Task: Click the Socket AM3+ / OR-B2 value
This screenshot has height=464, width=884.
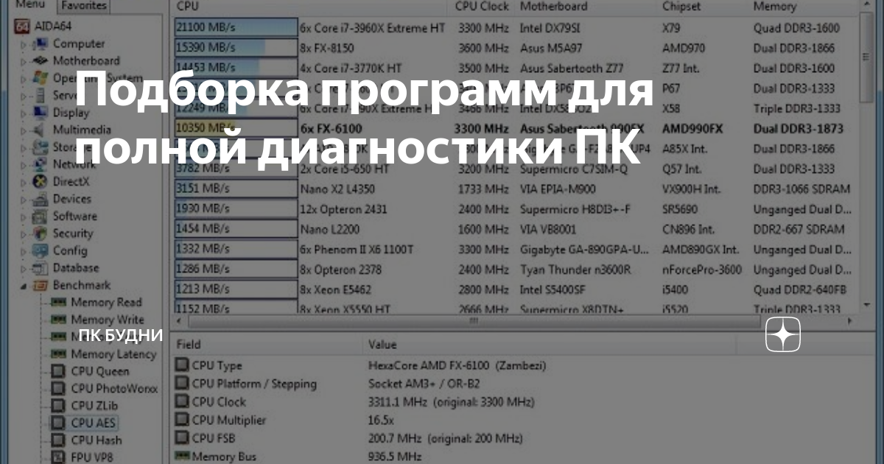Action: point(424,384)
